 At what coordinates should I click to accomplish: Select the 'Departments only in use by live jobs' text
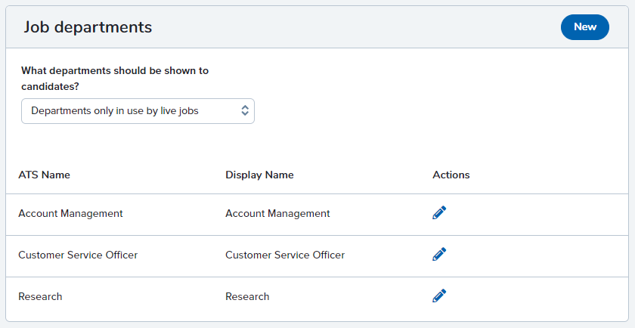point(115,111)
